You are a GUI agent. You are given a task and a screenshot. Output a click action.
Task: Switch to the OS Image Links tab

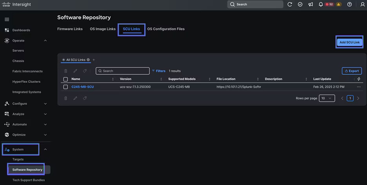point(103,29)
